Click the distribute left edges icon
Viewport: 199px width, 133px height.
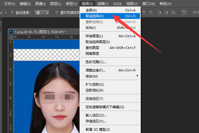click(x=159, y=13)
